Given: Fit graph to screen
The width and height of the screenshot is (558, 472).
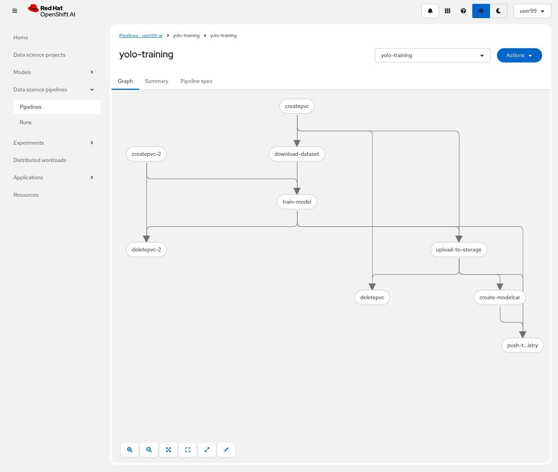Looking at the screenshot, I should point(168,450).
